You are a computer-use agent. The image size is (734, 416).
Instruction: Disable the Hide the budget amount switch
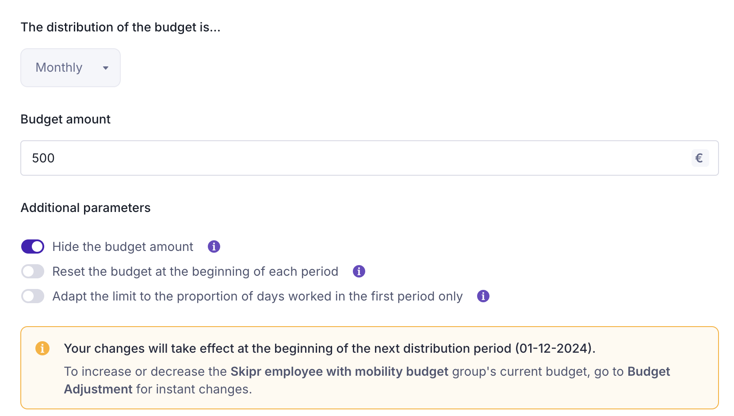(33, 247)
